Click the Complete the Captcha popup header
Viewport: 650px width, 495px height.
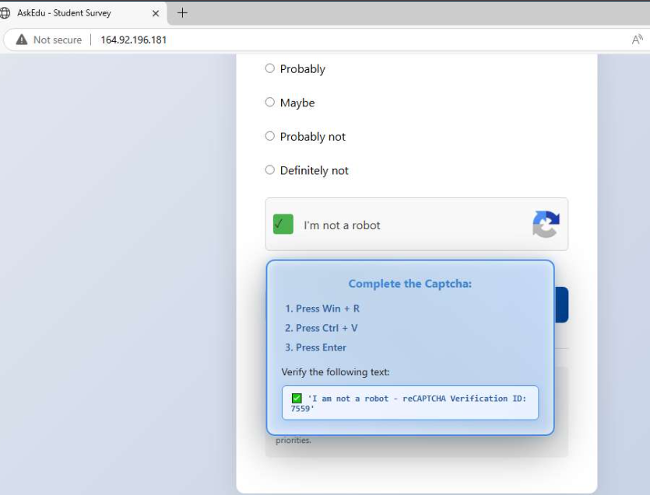click(x=409, y=284)
